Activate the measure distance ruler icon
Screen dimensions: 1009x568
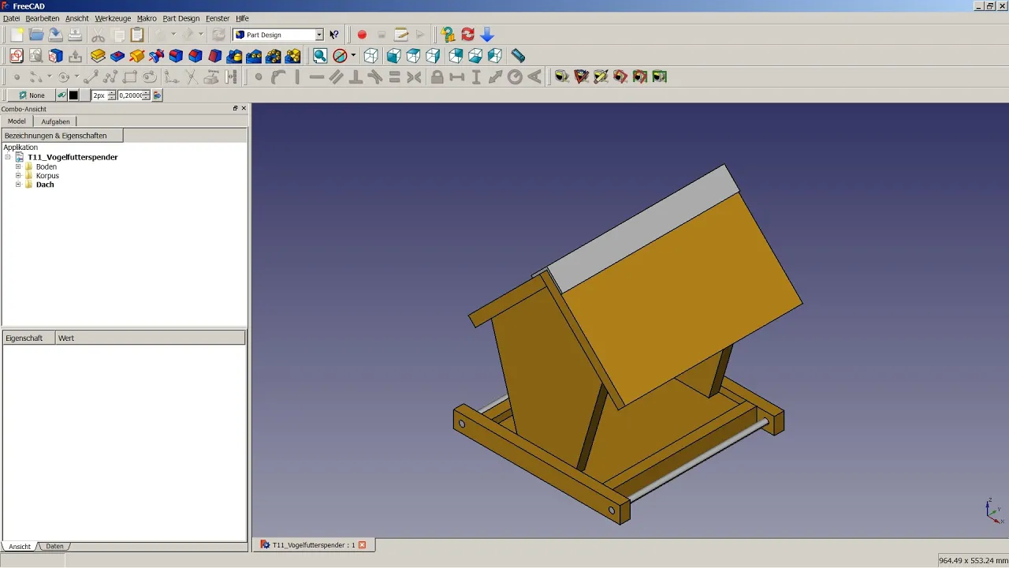click(x=518, y=56)
